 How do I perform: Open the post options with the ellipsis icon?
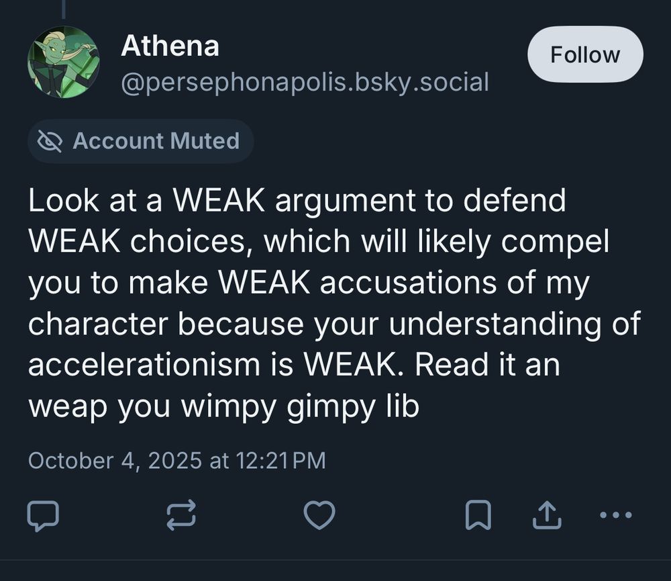(615, 515)
